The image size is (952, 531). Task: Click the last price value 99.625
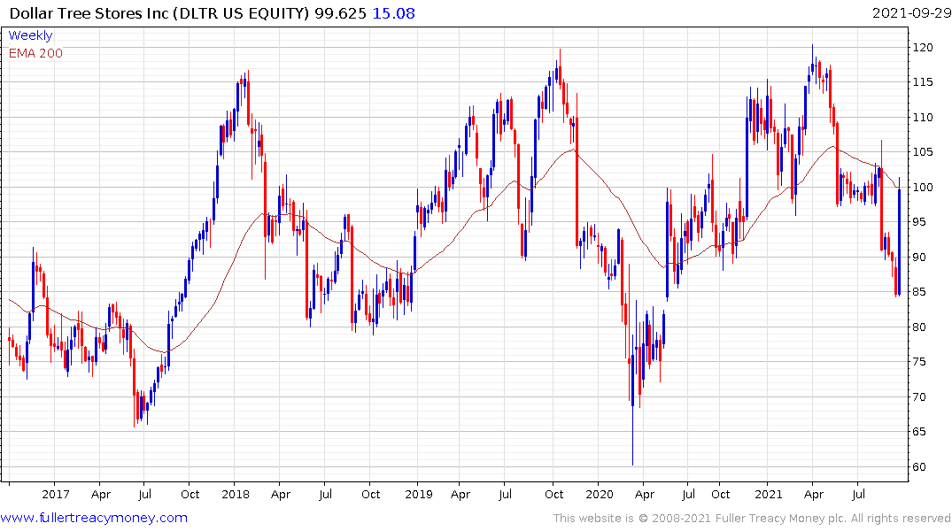point(340,13)
